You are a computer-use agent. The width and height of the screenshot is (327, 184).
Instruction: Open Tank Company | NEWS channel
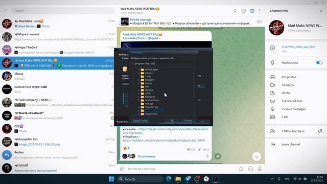click(58, 102)
